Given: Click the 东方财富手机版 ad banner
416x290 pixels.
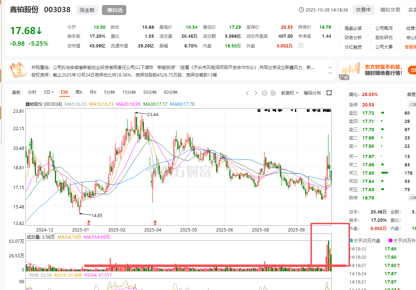Looking at the screenshot, I should pyautogui.click(x=377, y=70).
